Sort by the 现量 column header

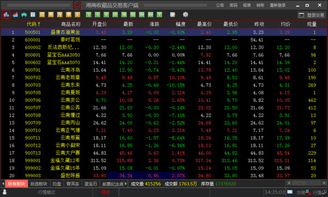pos(312,24)
